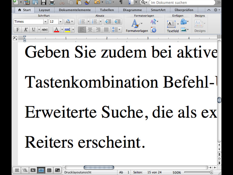Apply the red font color
Screen dimensions: 233x175
click(x=57, y=30)
